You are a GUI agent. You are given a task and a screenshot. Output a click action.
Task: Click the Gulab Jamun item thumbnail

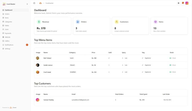[38, 65]
